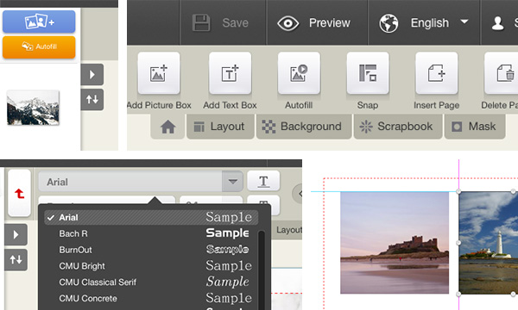Click the red back arrow button
The height and width of the screenshot is (310, 518).
pyautogui.click(x=20, y=193)
